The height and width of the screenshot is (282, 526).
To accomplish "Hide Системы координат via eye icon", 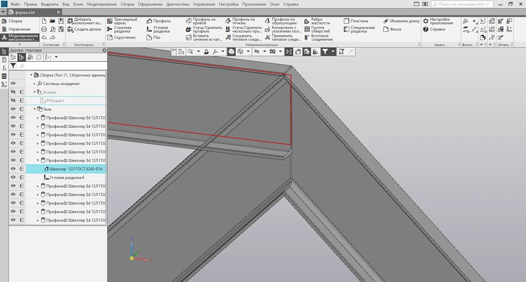I will coord(13,83).
